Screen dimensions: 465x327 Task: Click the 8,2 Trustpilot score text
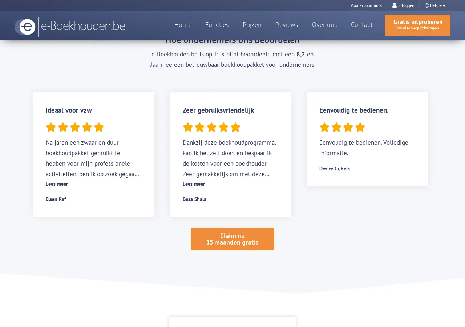pos(300,54)
